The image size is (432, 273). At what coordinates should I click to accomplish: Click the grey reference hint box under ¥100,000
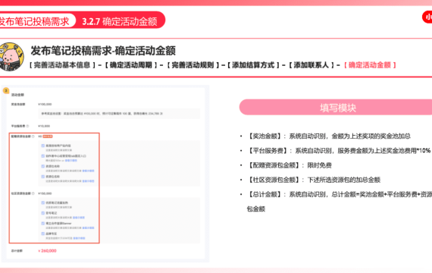pos(119,113)
